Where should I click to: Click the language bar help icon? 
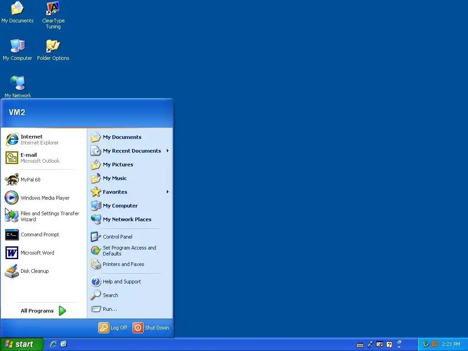(x=389, y=345)
